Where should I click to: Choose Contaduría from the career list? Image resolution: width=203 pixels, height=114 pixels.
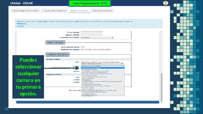point(103,79)
